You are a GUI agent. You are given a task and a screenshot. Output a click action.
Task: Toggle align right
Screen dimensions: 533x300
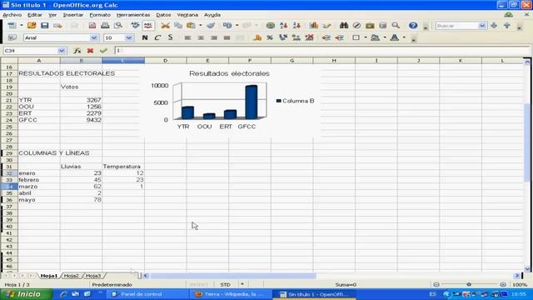(x=213, y=37)
